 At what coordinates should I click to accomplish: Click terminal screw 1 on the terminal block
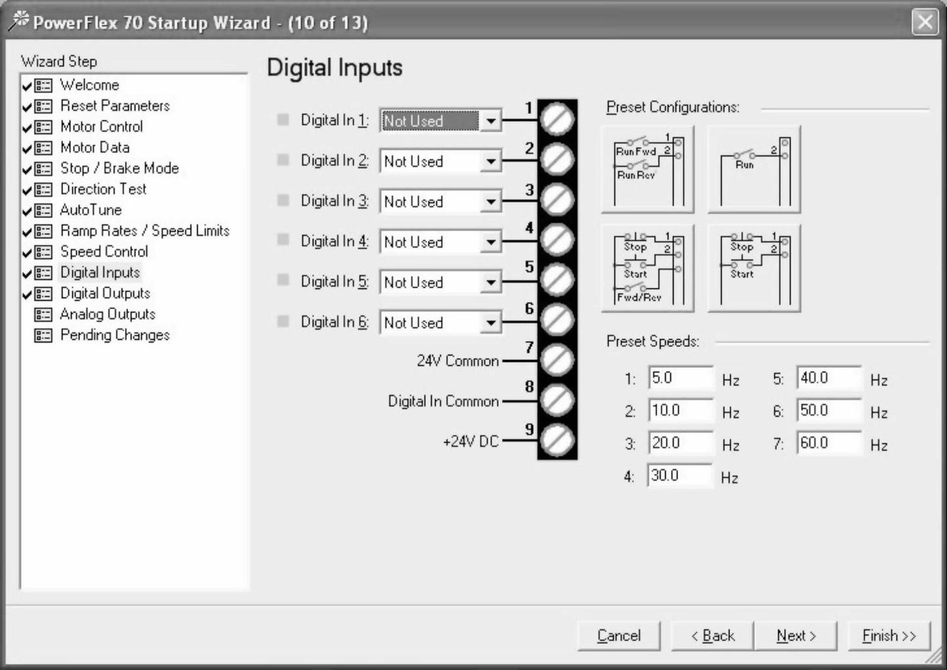coord(557,120)
